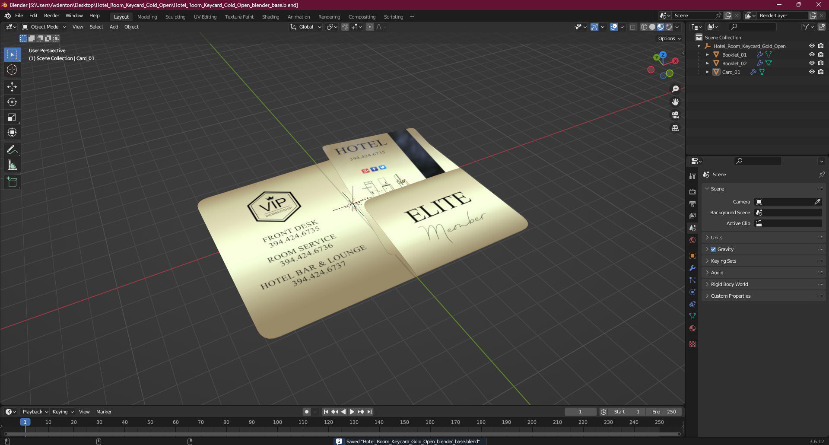Switch perspective/orthographic grid icon
Image resolution: width=829 pixels, height=445 pixels.
pos(675,128)
